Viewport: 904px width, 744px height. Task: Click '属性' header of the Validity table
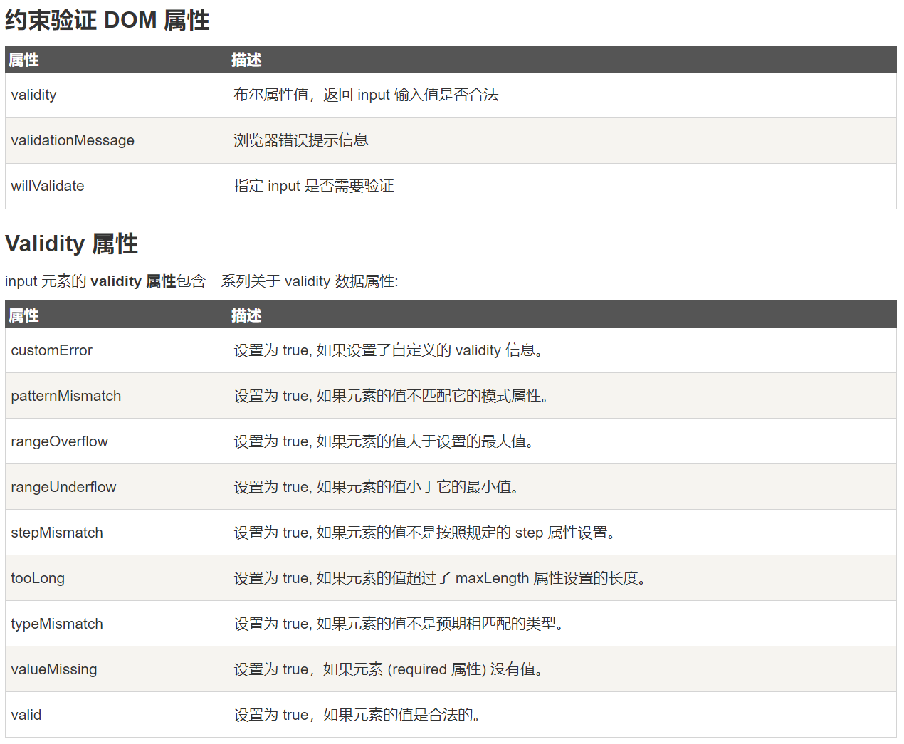(23, 315)
